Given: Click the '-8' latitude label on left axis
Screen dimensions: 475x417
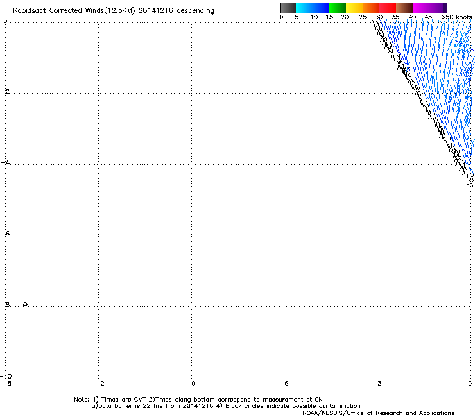Looking at the screenshot, I should [x=5, y=304].
